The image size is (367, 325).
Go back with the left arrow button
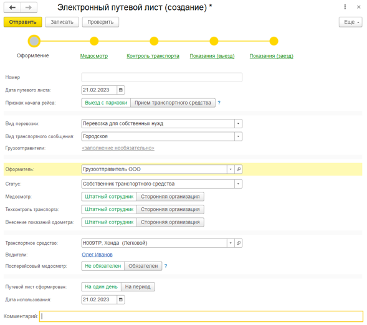12,7
